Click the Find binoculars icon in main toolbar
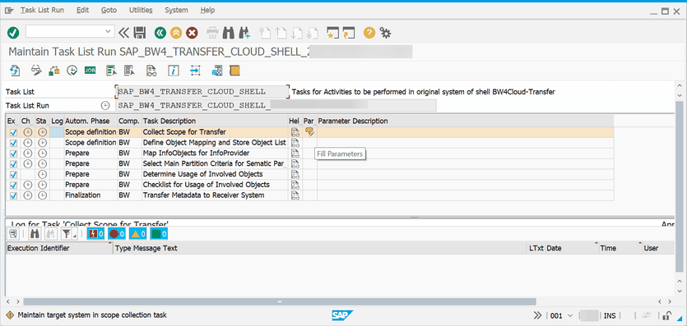The height and width of the screenshot is (326, 687). pos(228,32)
